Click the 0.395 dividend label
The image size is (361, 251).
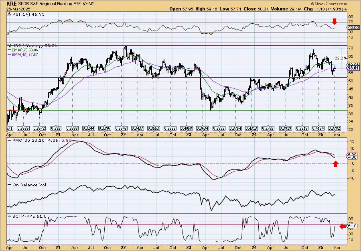pos(56,128)
